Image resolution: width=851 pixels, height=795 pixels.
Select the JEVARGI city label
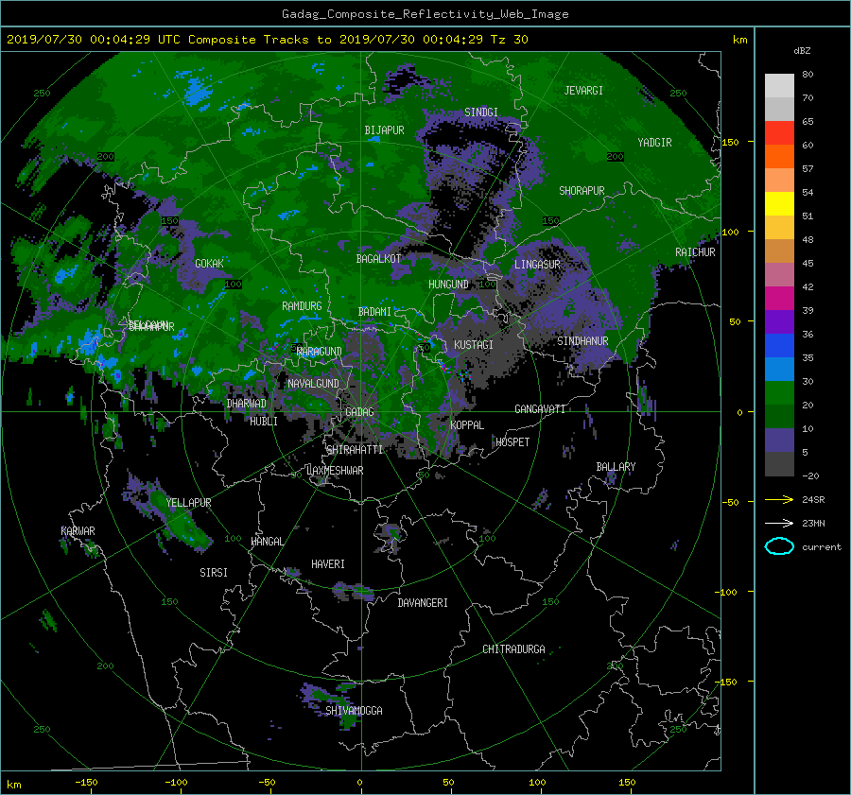583,91
